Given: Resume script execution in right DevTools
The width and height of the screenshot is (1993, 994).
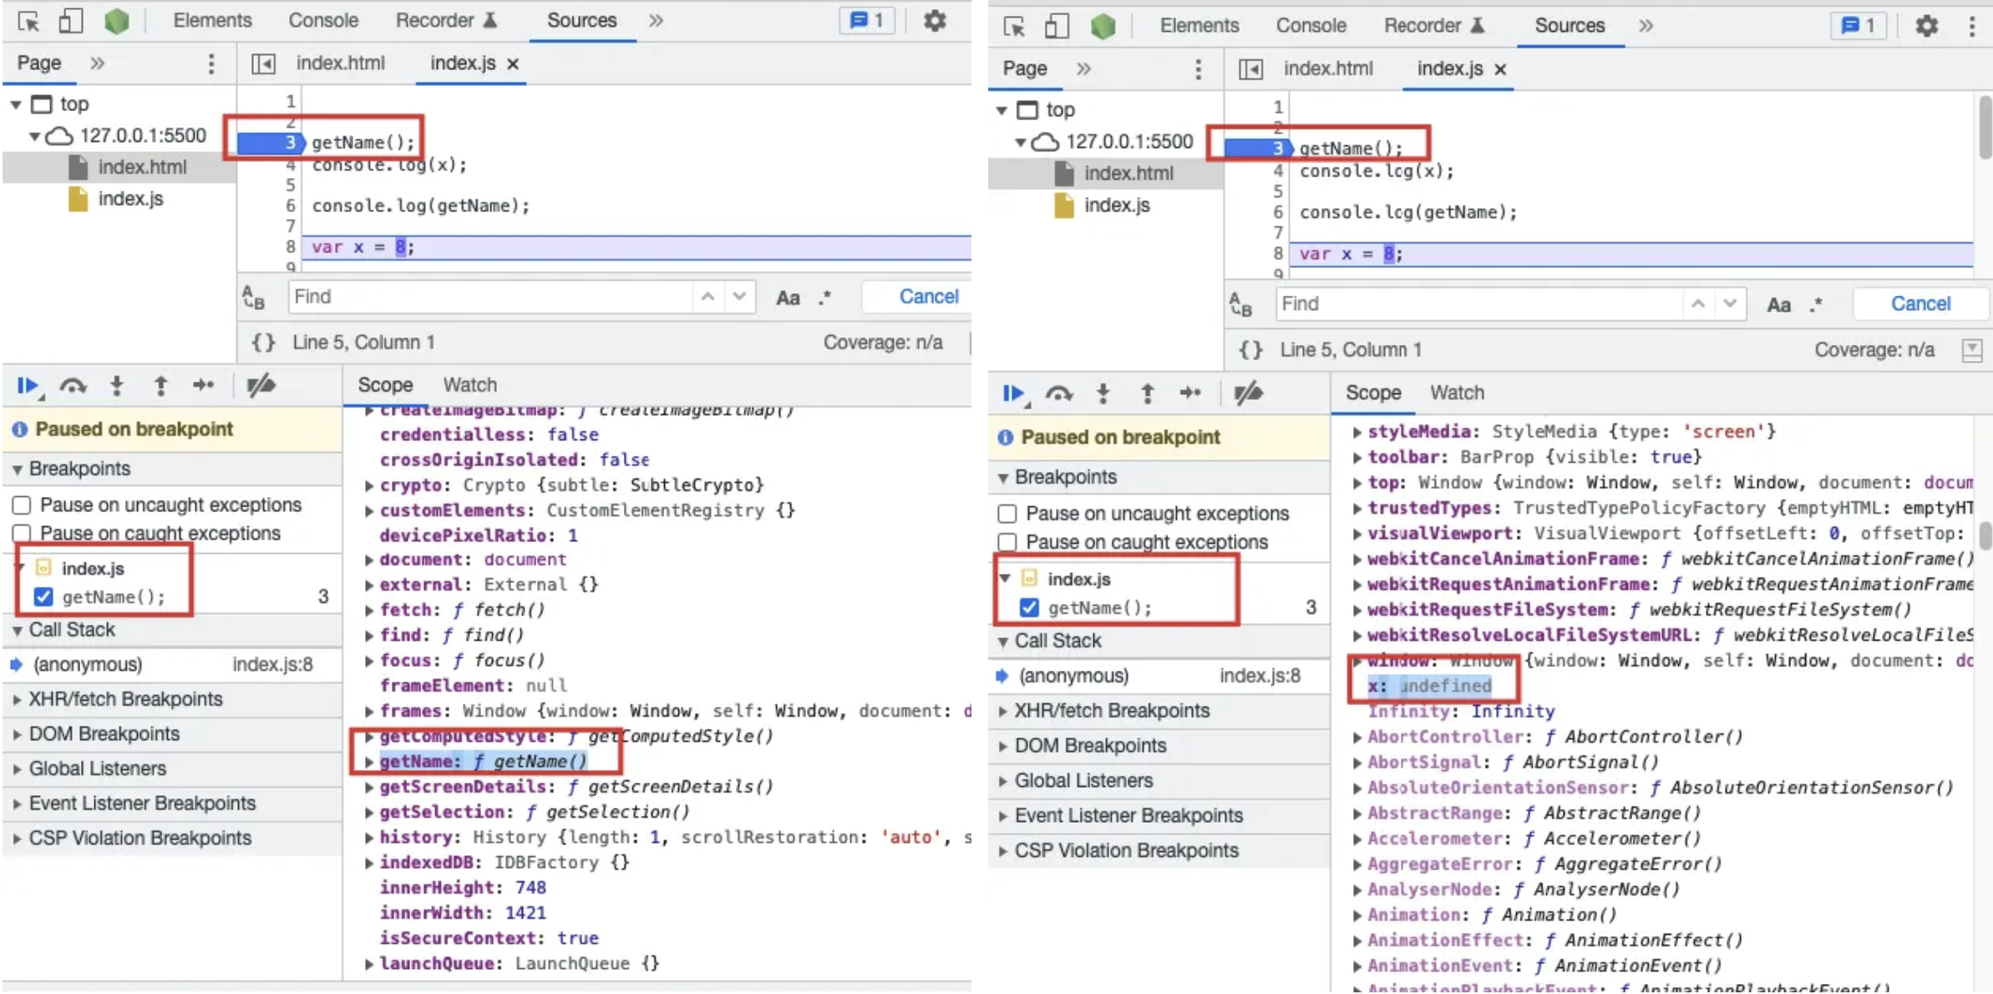Looking at the screenshot, I should point(1014,393).
